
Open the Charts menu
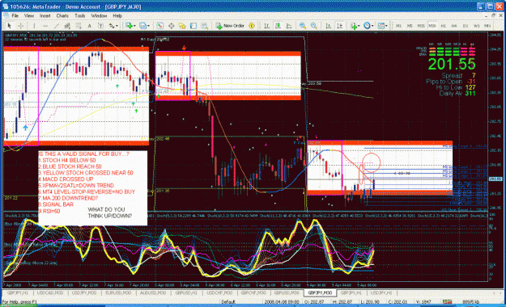62,15
